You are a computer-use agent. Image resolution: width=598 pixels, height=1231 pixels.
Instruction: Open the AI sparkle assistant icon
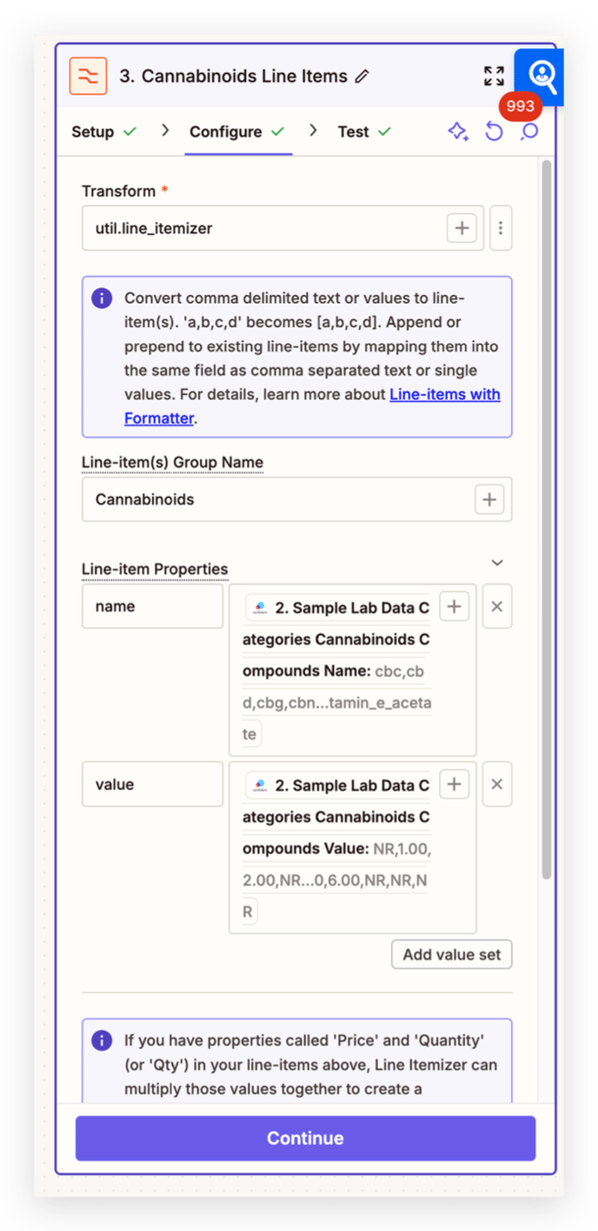[457, 131]
